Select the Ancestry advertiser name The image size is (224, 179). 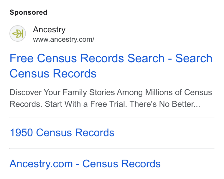click(x=49, y=30)
